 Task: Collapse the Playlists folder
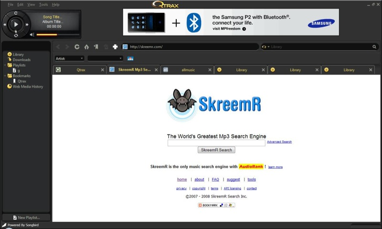(5, 65)
